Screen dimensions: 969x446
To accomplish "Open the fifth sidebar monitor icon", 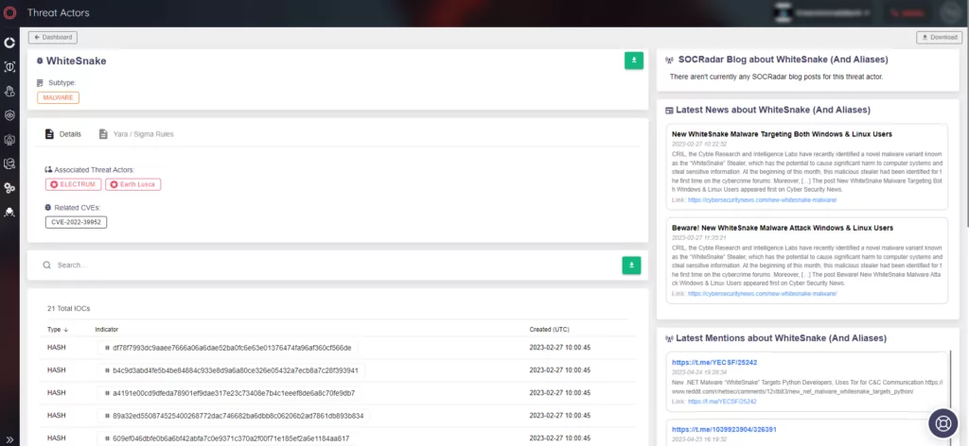I will (9, 140).
